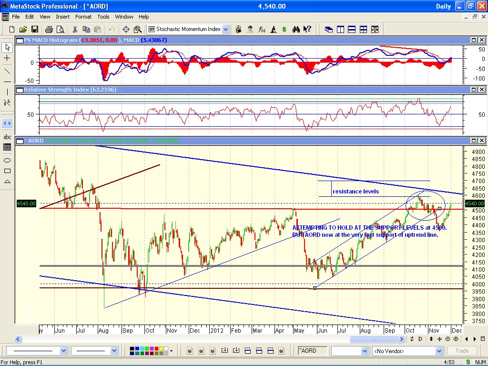Click the Trade button
This screenshot has width=488, height=366.
point(460,350)
